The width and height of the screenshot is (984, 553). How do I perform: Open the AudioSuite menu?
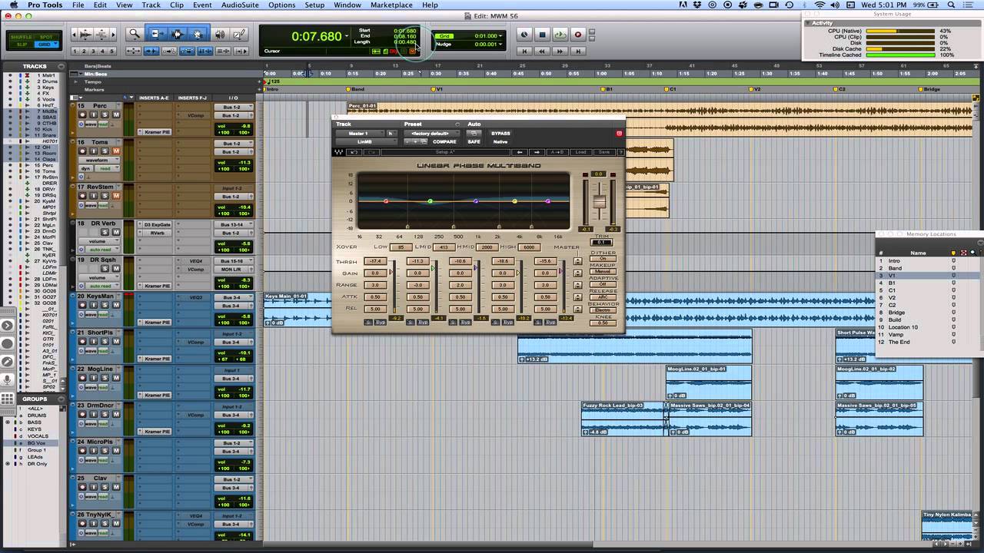(239, 5)
